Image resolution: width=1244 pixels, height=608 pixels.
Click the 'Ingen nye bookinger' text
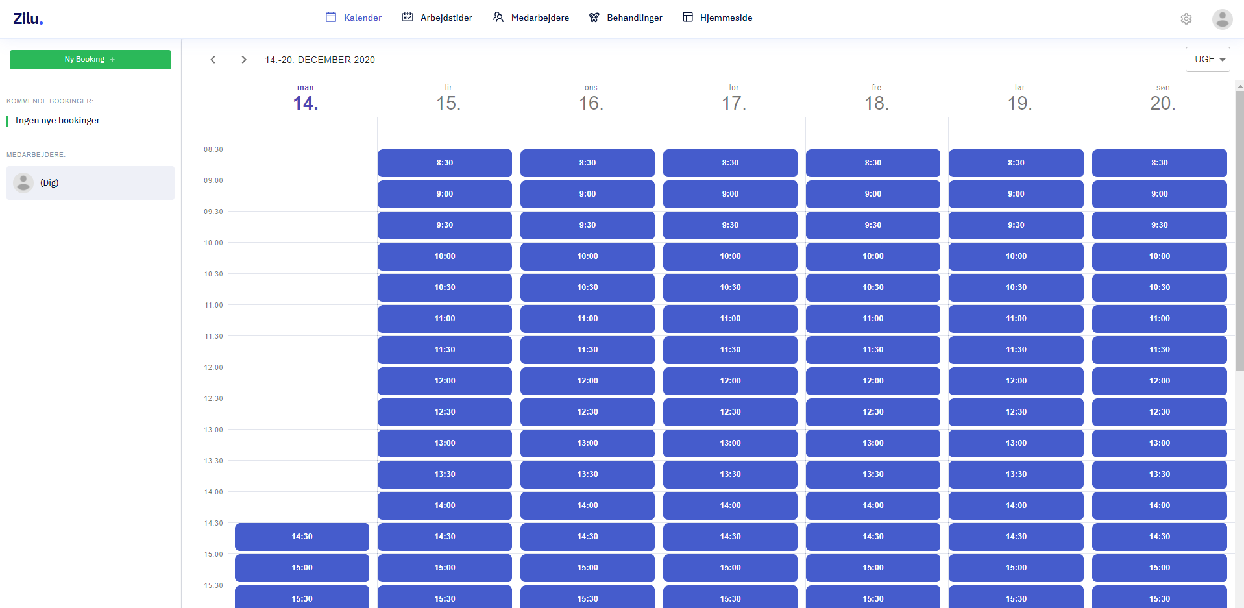(57, 121)
